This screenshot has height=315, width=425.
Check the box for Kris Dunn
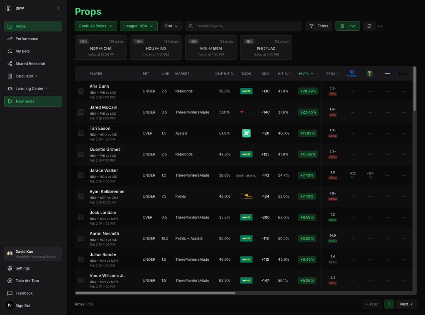[x=81, y=91]
